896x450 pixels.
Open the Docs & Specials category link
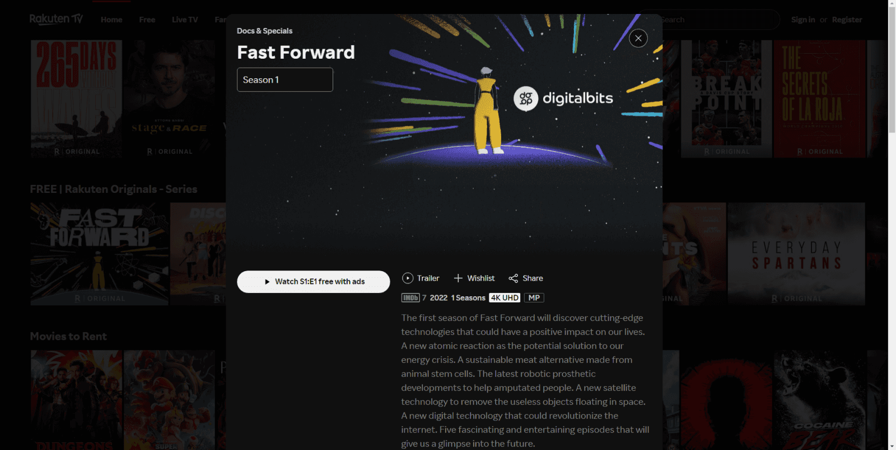point(264,31)
